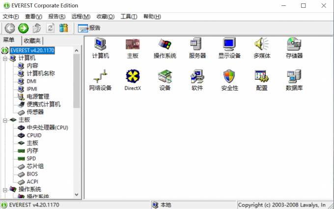Open the 显示设备 (Display) icon

tap(229, 45)
